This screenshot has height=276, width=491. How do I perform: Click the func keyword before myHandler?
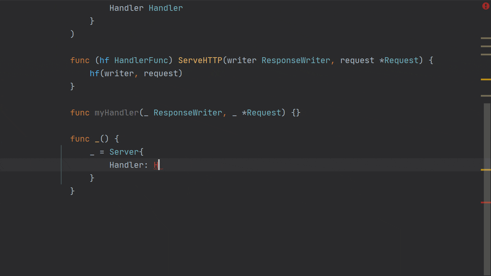pos(80,113)
